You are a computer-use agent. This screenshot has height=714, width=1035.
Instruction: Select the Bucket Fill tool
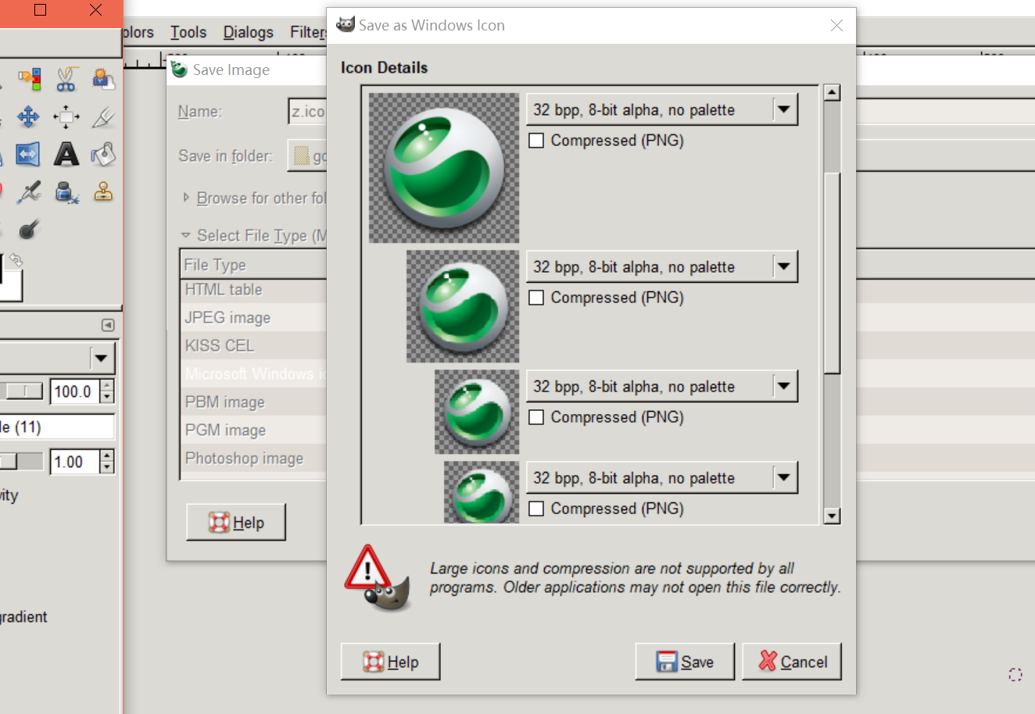coord(102,155)
